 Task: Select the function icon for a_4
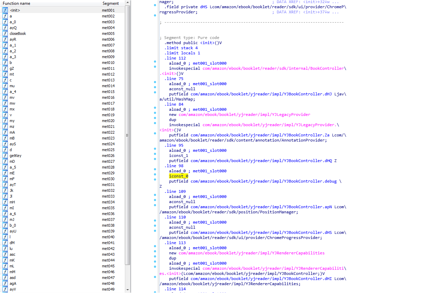[5, 92]
